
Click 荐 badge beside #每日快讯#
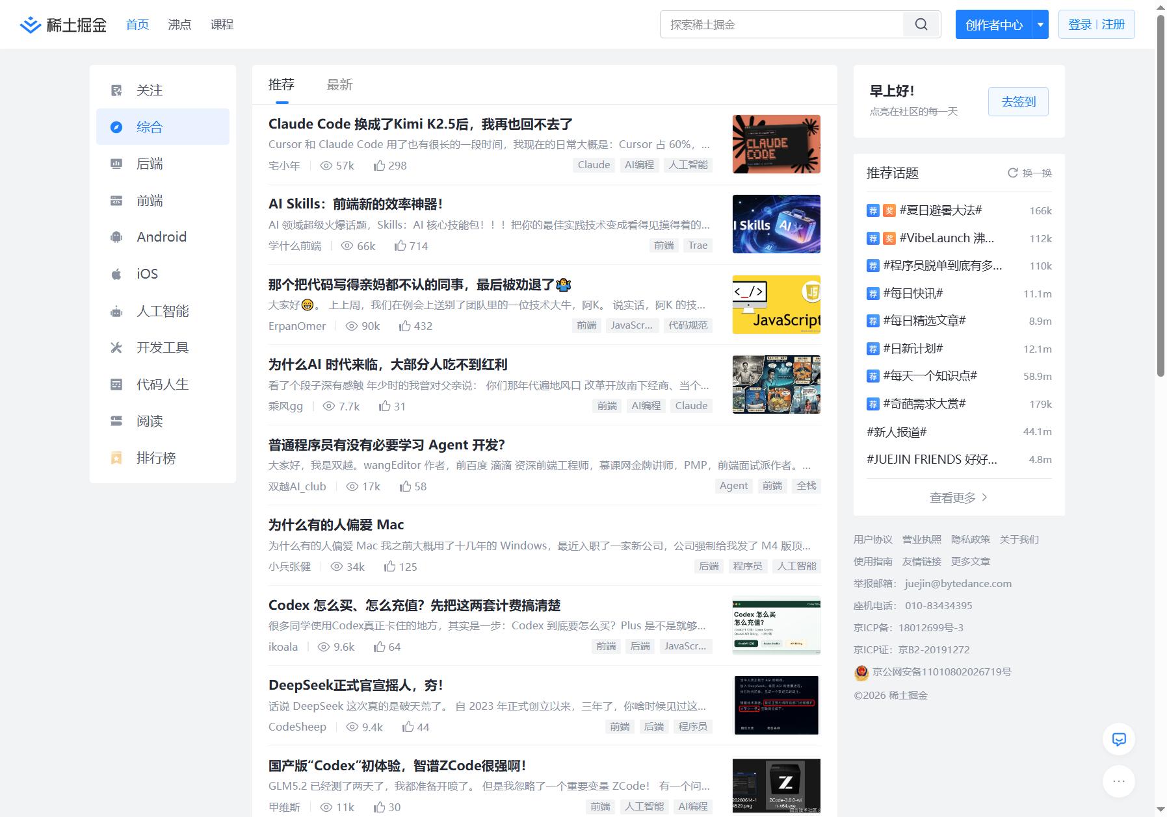point(873,294)
